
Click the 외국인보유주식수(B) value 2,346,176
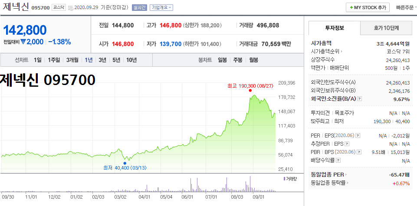pyautogui.click(x=399, y=91)
